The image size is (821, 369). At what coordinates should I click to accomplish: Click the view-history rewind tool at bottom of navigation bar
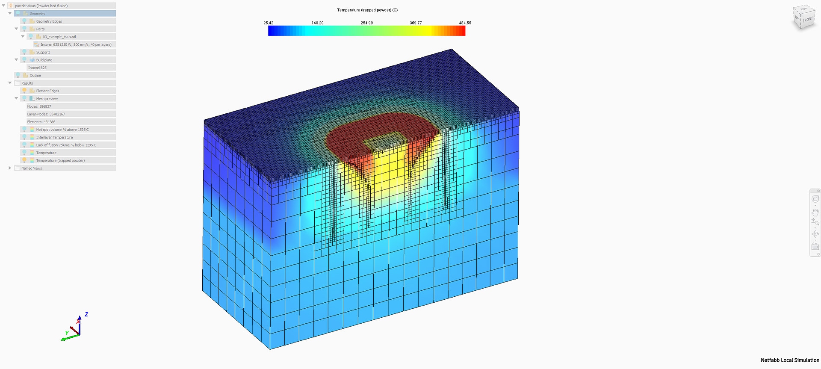pyautogui.click(x=815, y=246)
